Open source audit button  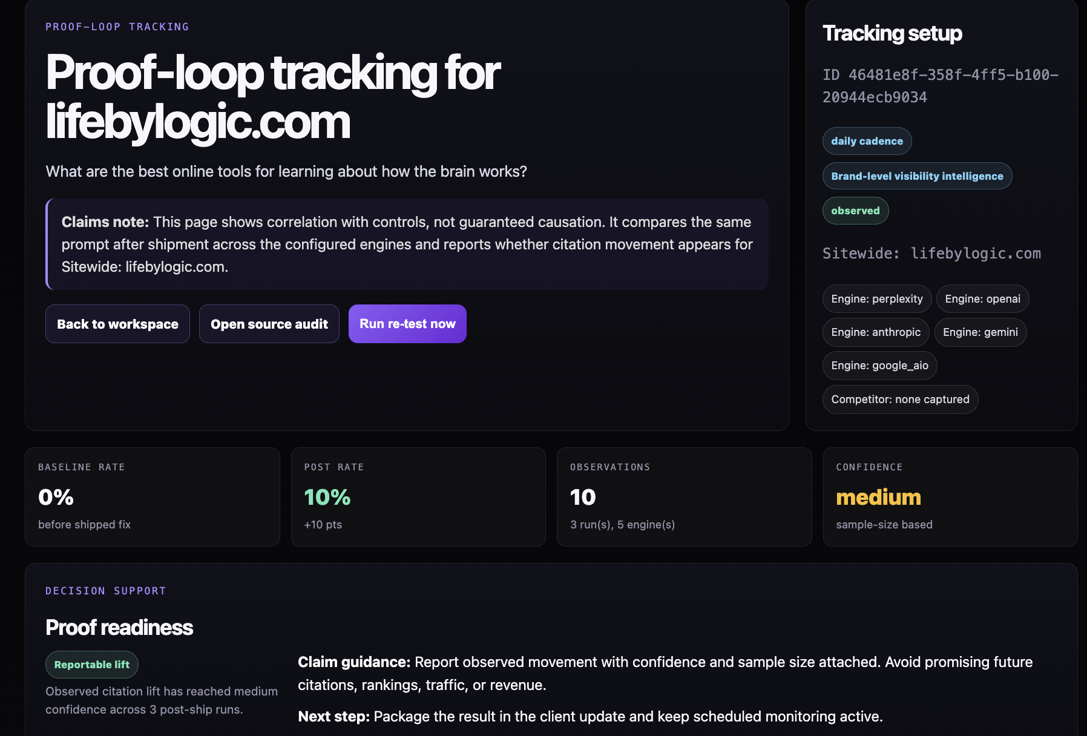(x=269, y=324)
